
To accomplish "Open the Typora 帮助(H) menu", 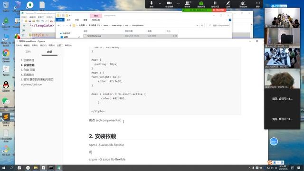I will (x=68, y=45).
